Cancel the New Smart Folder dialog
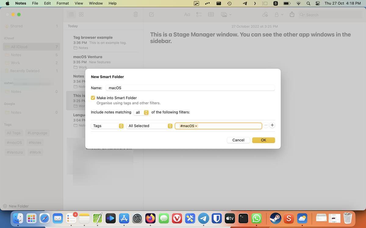Image resolution: width=366 pixels, height=228 pixels. click(x=238, y=140)
